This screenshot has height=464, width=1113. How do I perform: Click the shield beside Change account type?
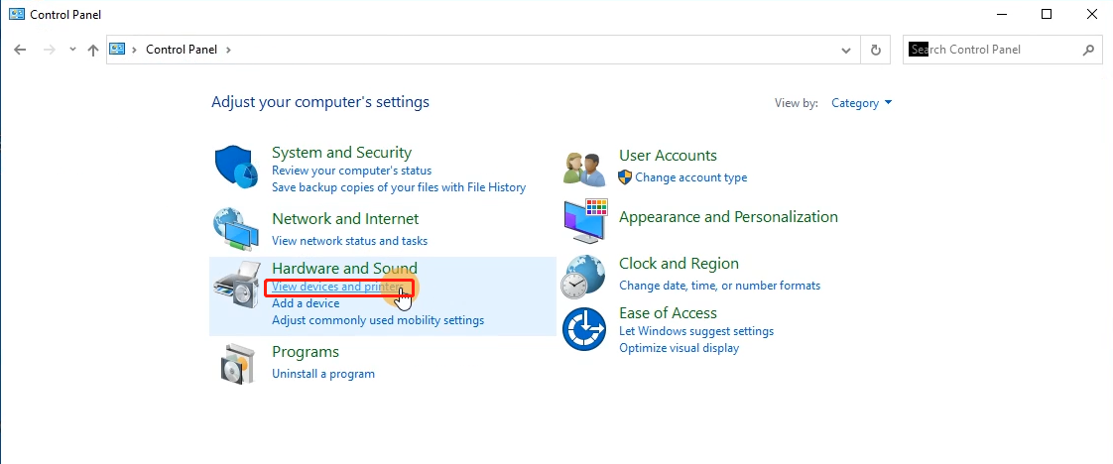coord(625,177)
